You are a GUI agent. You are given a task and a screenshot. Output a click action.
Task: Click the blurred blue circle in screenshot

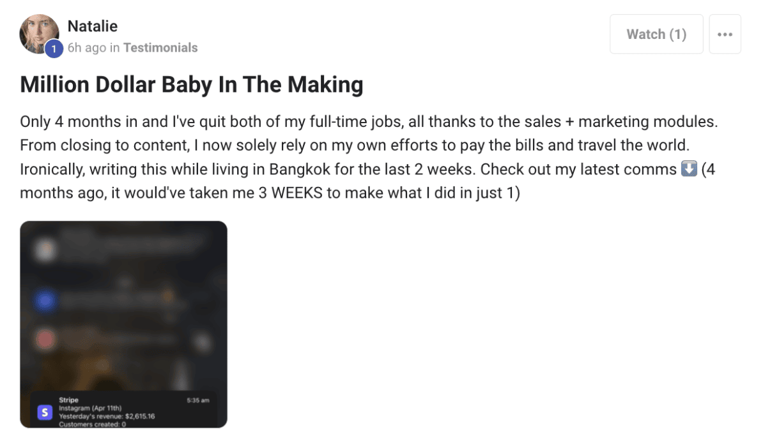(x=45, y=300)
